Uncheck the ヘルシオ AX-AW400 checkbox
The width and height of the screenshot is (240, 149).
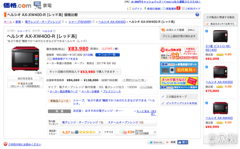point(206,103)
